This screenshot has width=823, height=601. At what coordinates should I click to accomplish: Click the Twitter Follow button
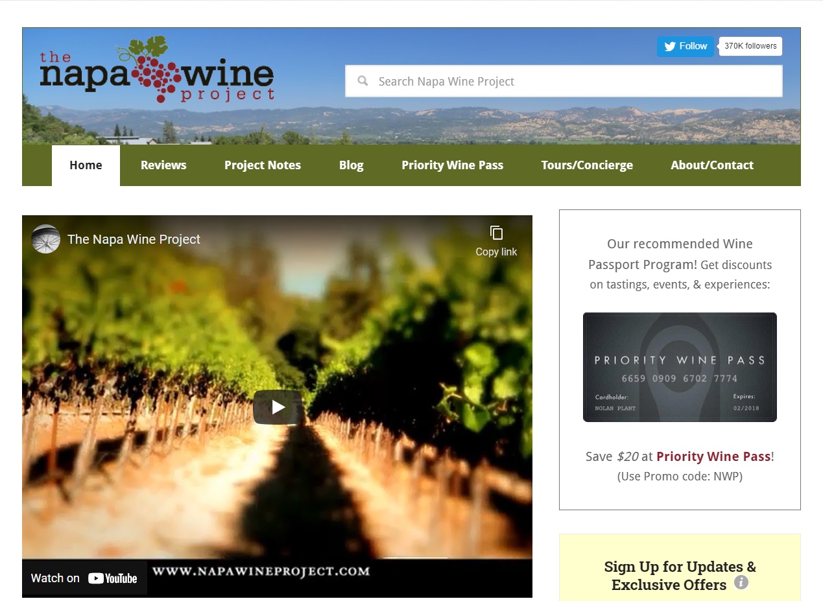click(x=685, y=46)
